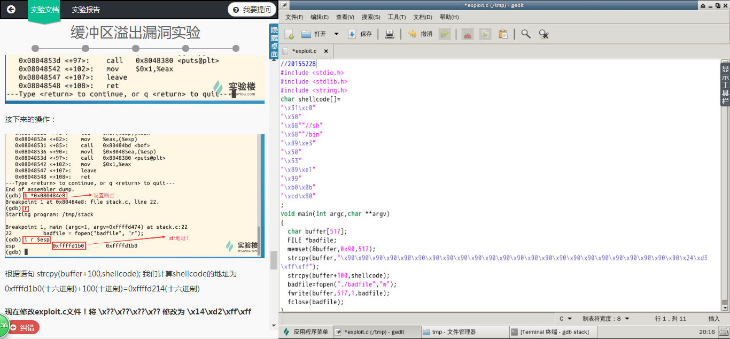Close the *exploit.c tab
This screenshot has height=339, width=730.
tap(326, 51)
